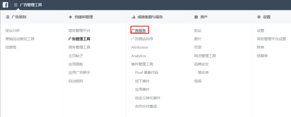
Task: Toggle the hamburger menu icon
Action: coord(16,5)
